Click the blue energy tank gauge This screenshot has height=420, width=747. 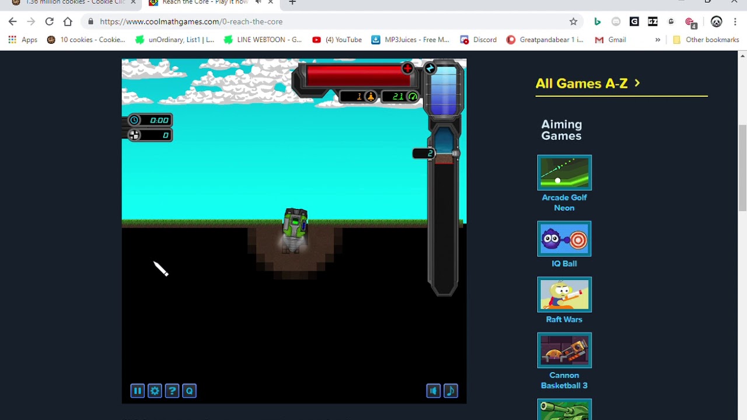444,90
